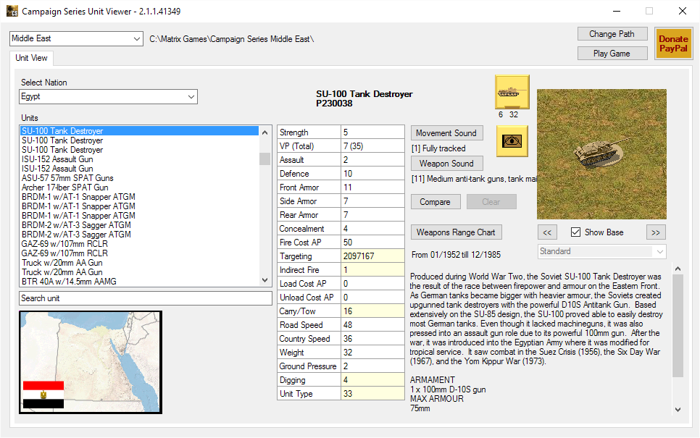Click the Search unit input field
The height and width of the screenshot is (438, 700).
(x=146, y=298)
